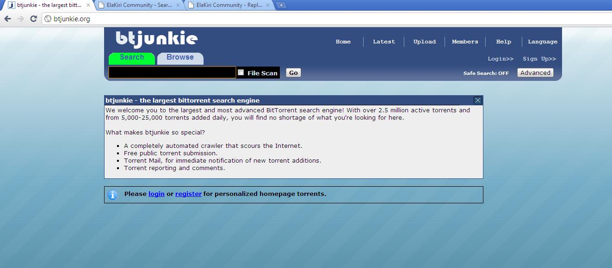Open the Help page
Viewport: 612px width, 268px height.
[x=504, y=42]
